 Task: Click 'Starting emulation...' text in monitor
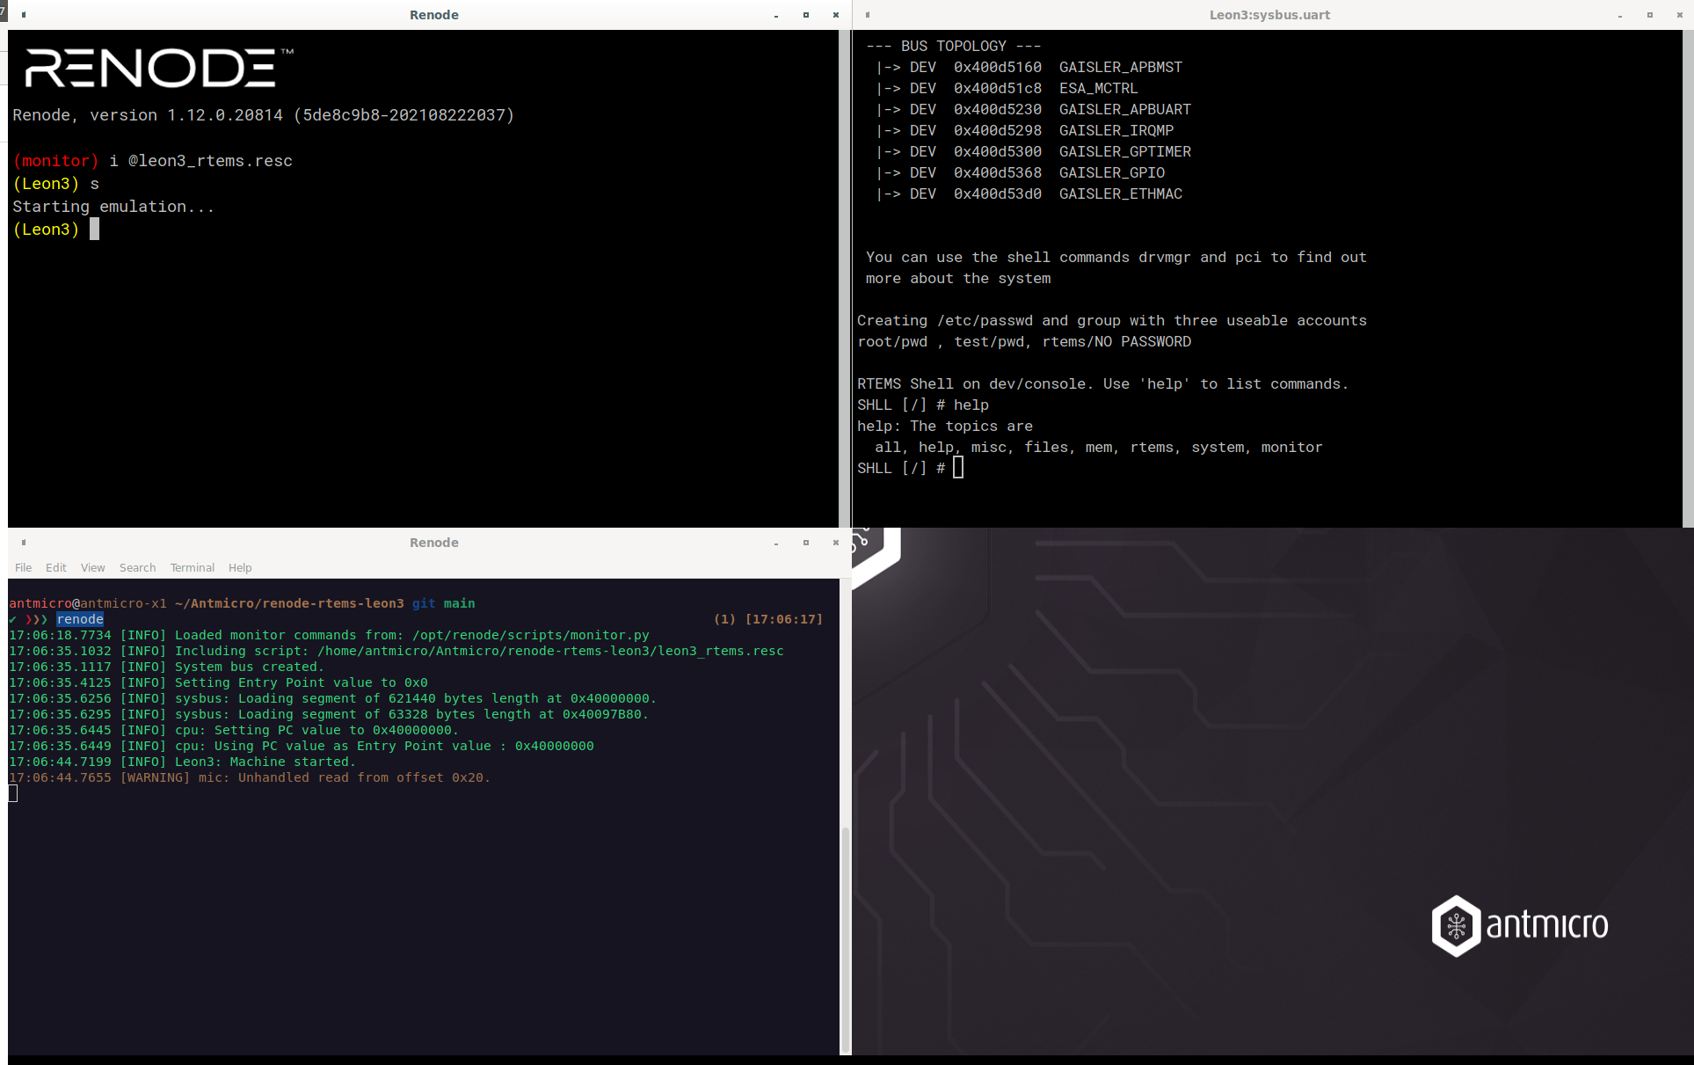pyautogui.click(x=113, y=207)
